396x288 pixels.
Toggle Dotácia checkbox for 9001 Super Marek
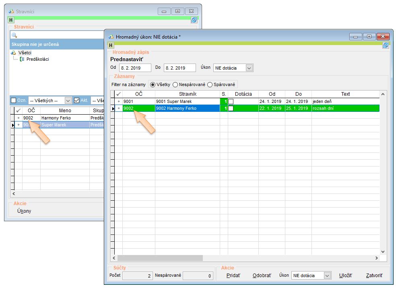tap(231, 102)
